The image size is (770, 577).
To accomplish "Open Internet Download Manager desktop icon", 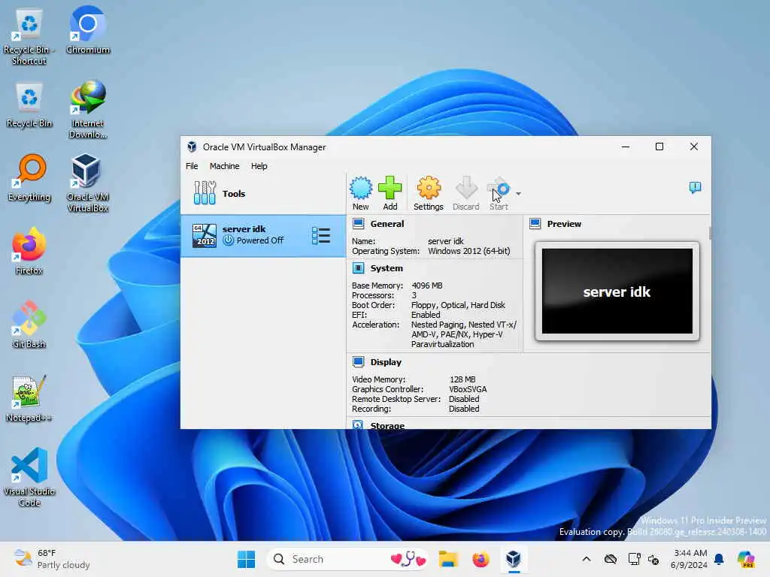I will [x=88, y=110].
